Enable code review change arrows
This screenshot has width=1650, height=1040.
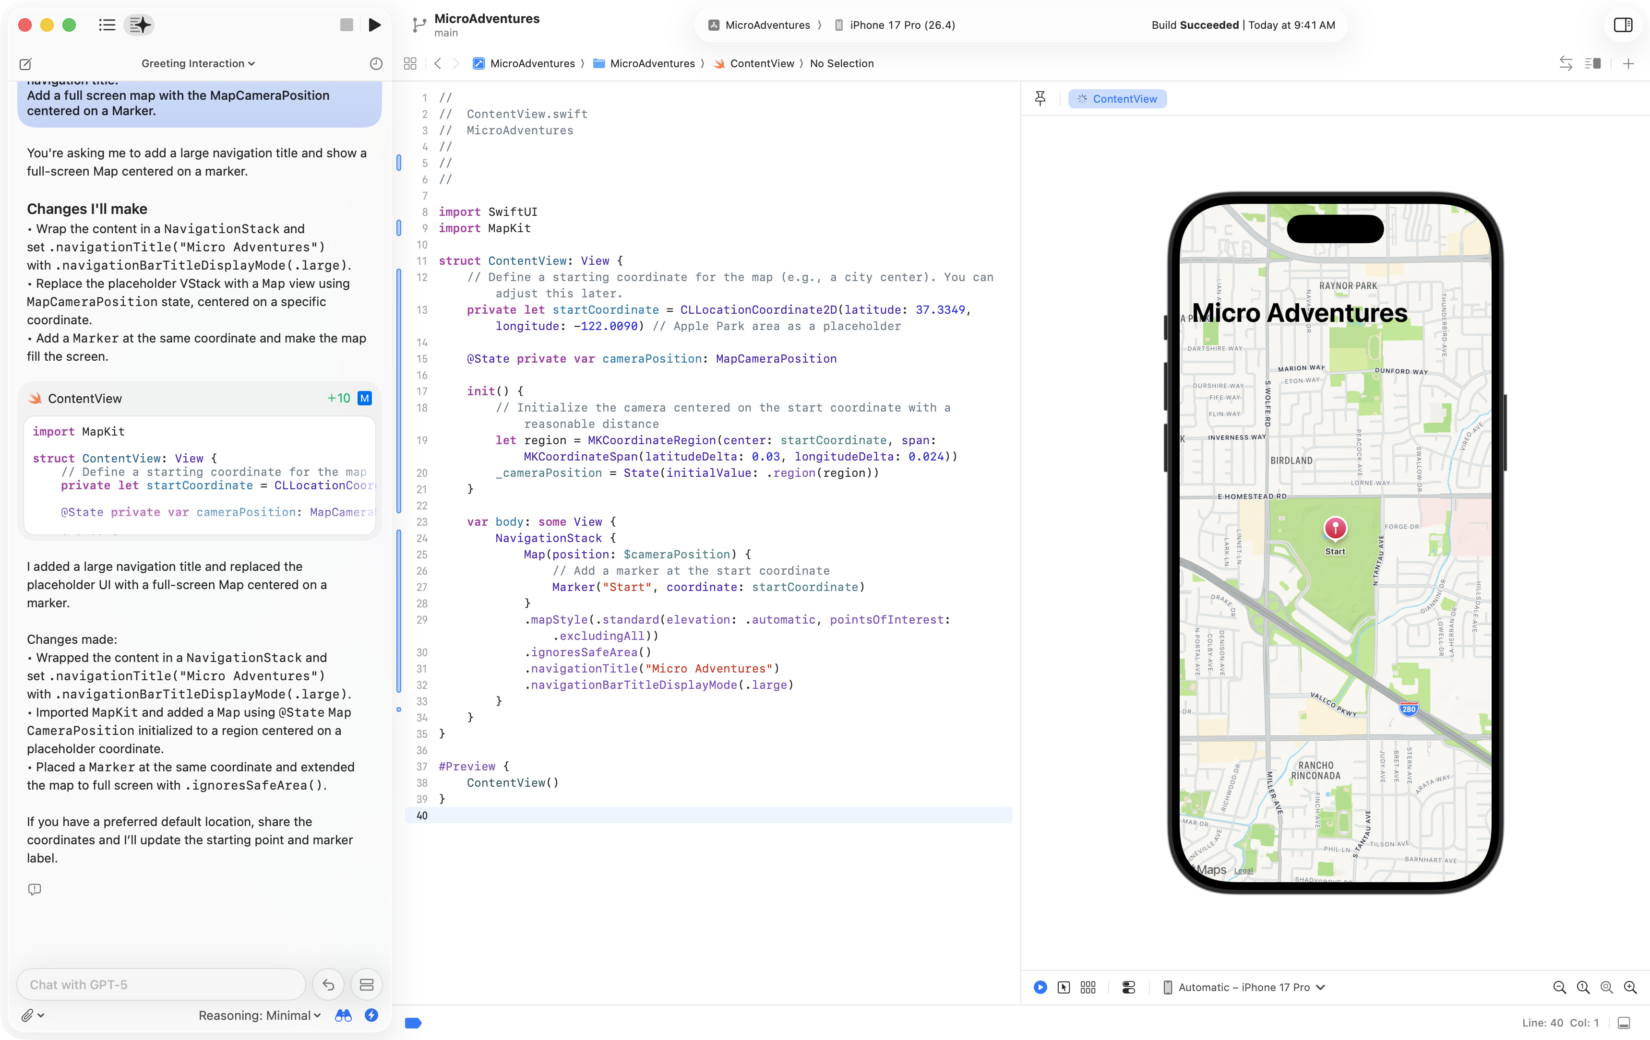pyautogui.click(x=1566, y=64)
